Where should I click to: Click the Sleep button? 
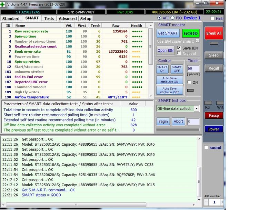pos(214,55)
